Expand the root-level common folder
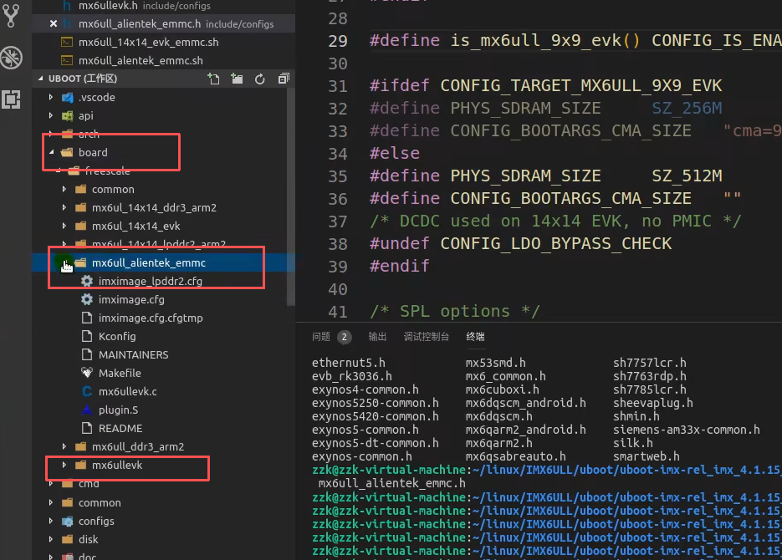The image size is (782, 560). pos(51,502)
